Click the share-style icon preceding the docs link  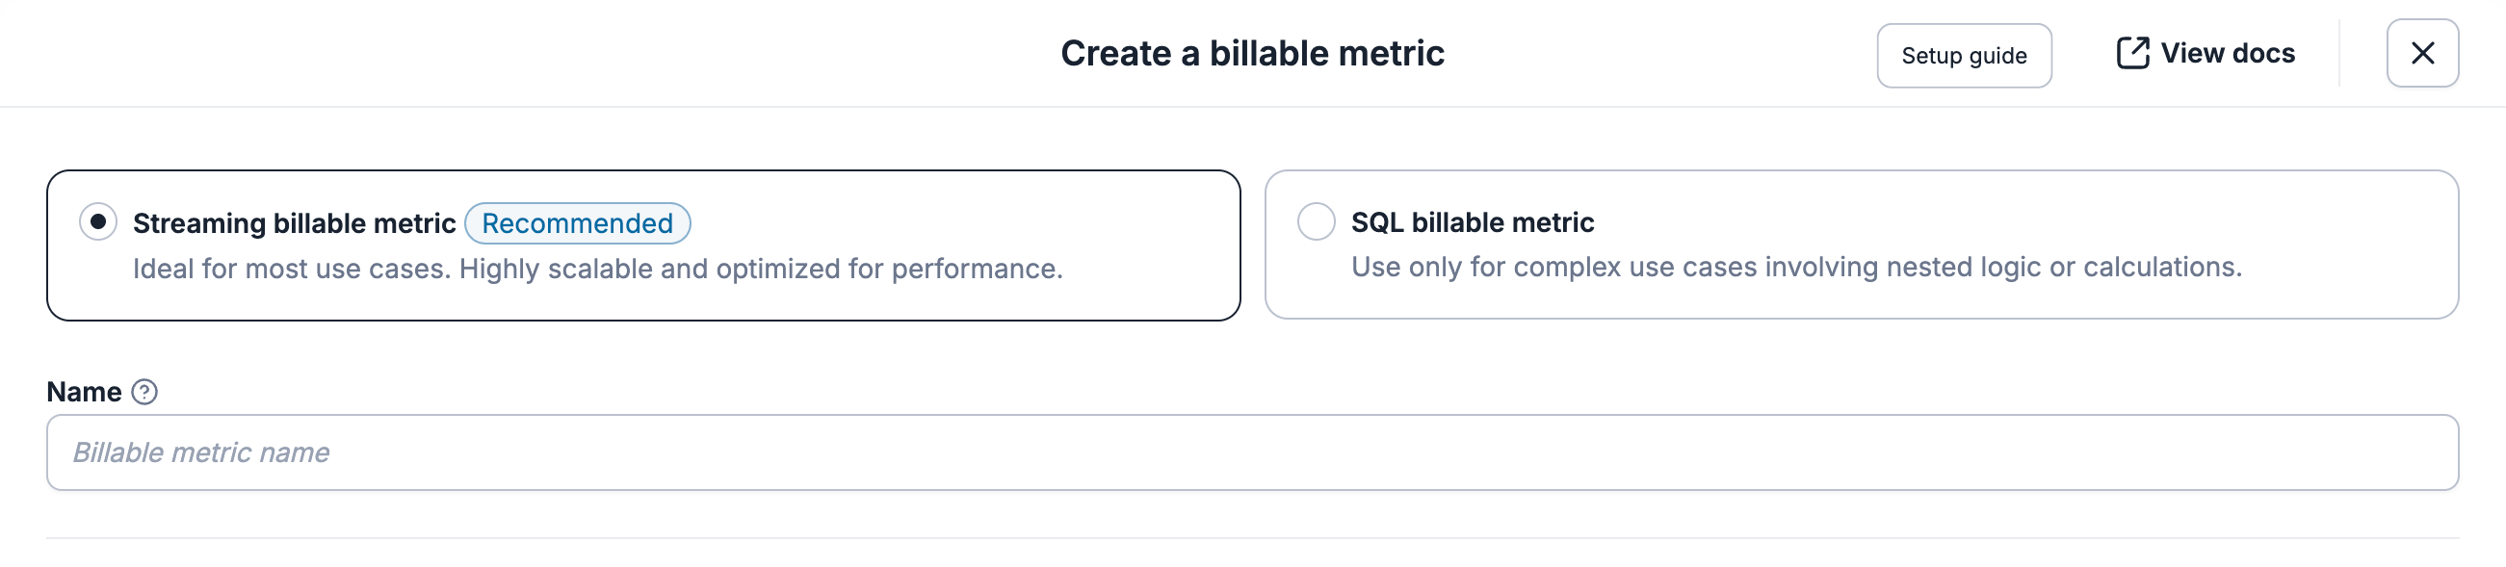2133,53
